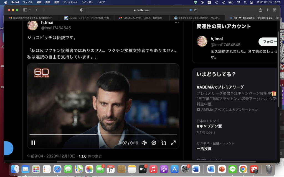Activate picture-in-picture mode on the video

163,143
